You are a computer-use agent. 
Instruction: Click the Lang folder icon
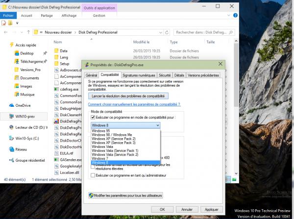click(56, 57)
